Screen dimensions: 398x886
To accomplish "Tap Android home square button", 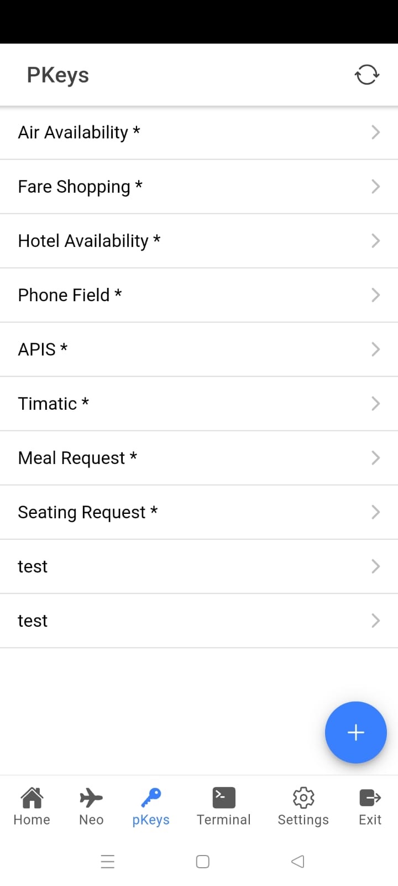I will pyautogui.click(x=203, y=862).
